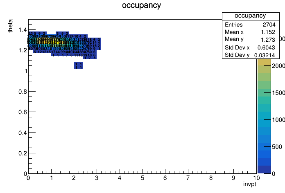Select the x-axis tick label "5"
The width and height of the screenshot is (285, 193).
tap(142, 178)
